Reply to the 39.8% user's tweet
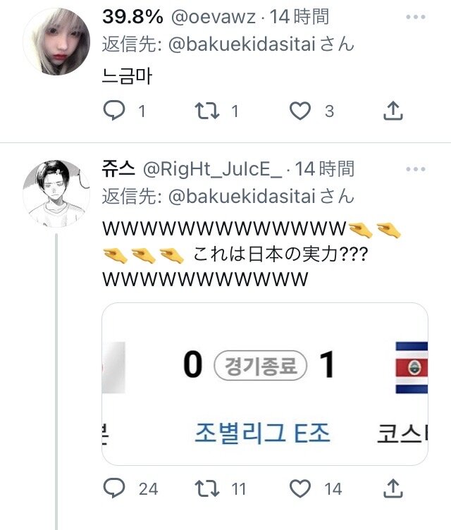Screen dimensions: 451x530 (x=114, y=111)
